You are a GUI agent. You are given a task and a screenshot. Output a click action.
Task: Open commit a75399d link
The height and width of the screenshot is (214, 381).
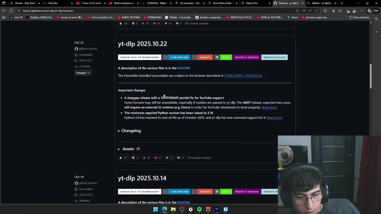[x=85, y=67]
